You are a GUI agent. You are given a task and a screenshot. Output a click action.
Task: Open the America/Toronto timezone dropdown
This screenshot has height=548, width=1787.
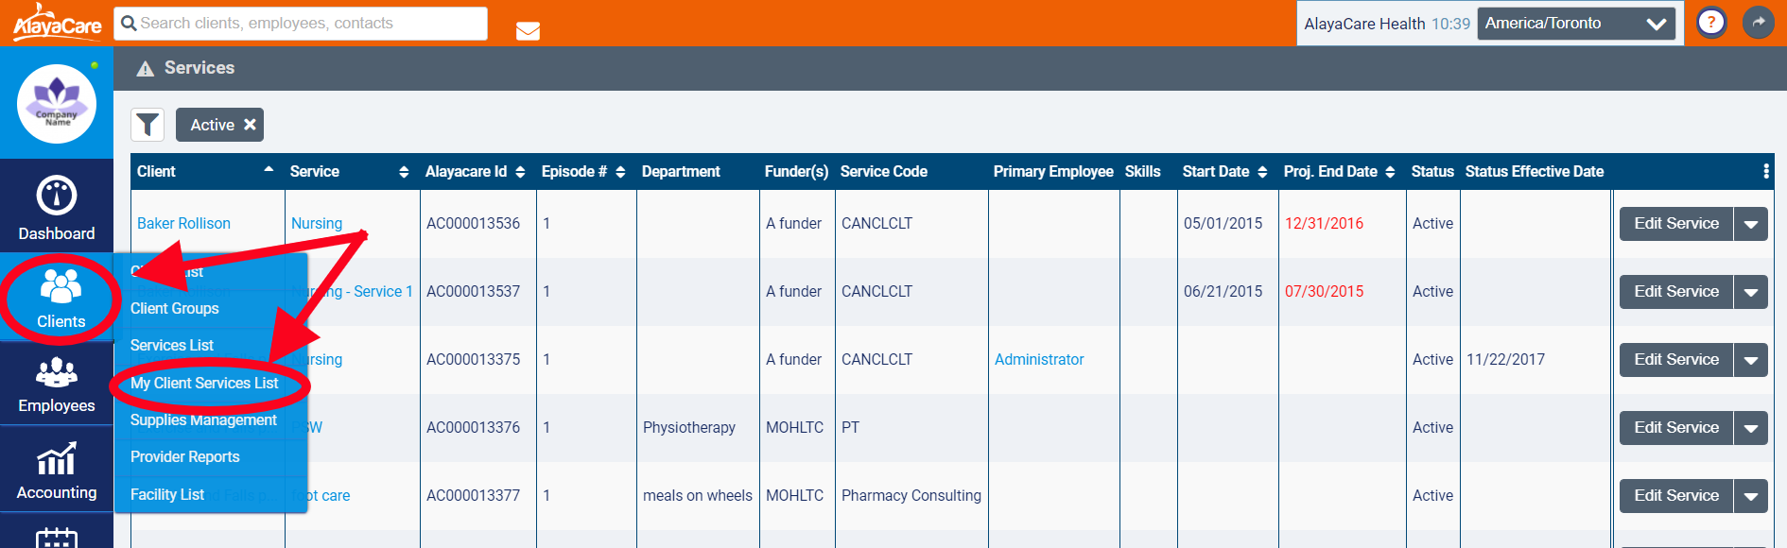point(1575,24)
